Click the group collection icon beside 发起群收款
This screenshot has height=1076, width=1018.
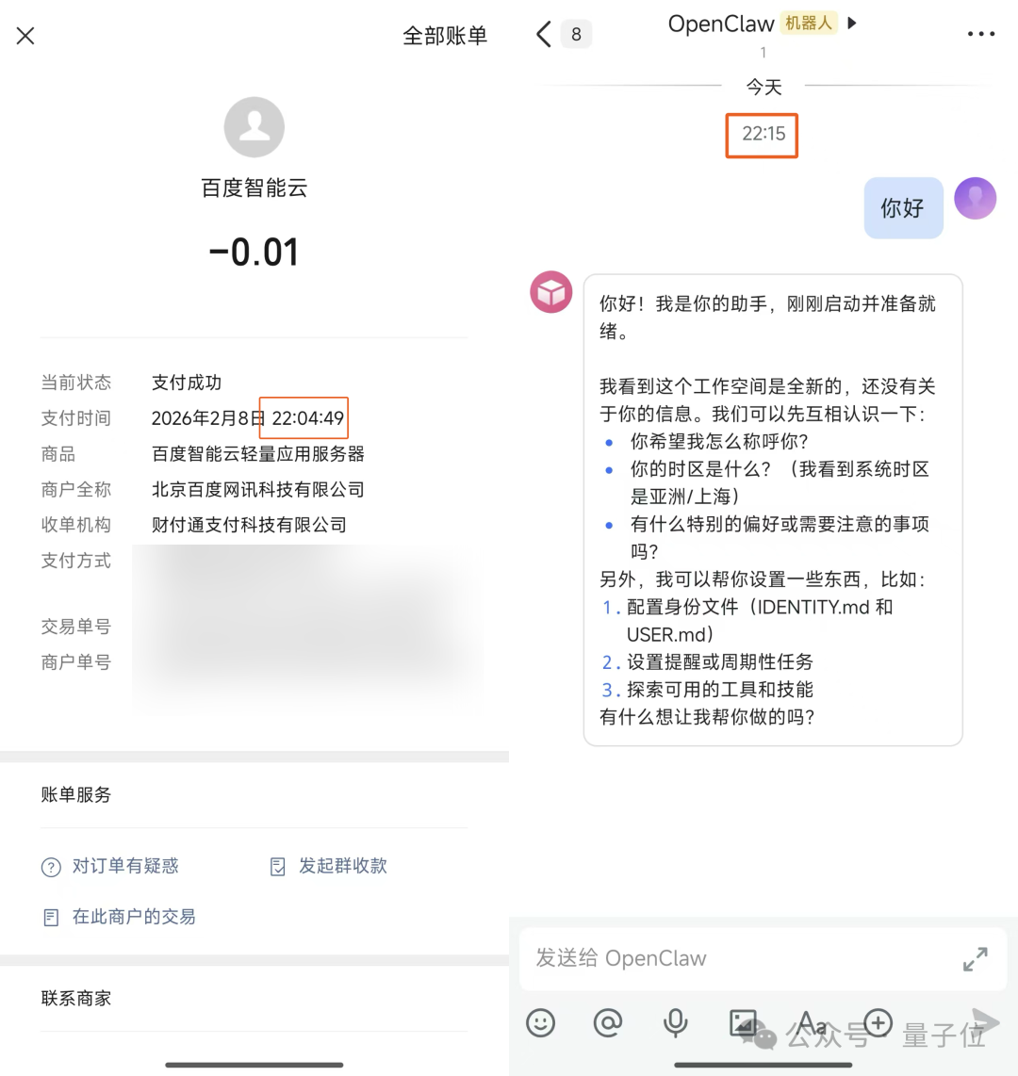coord(277,866)
